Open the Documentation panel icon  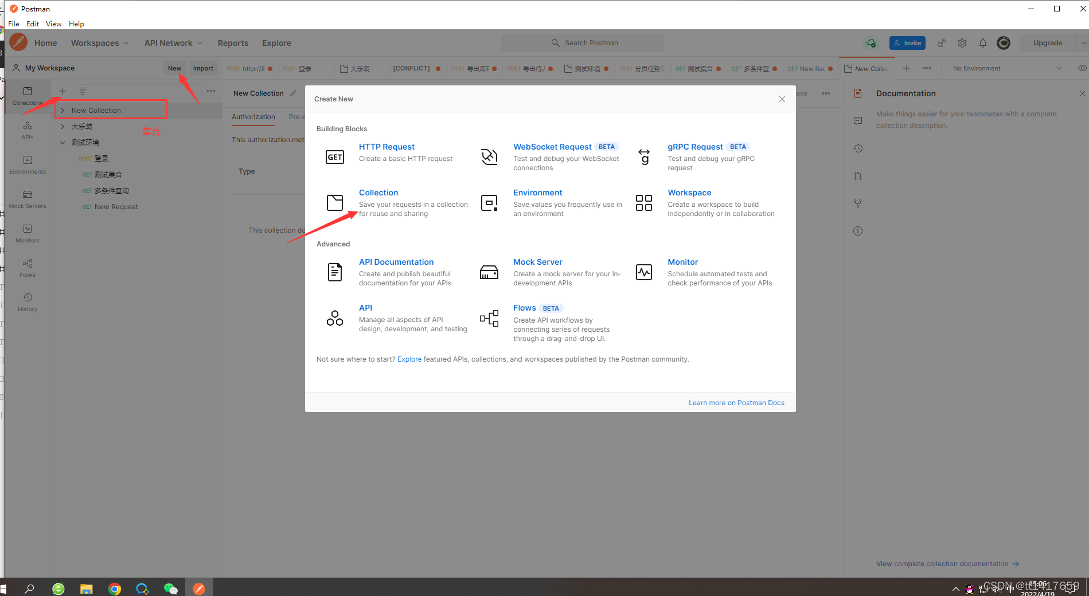858,93
